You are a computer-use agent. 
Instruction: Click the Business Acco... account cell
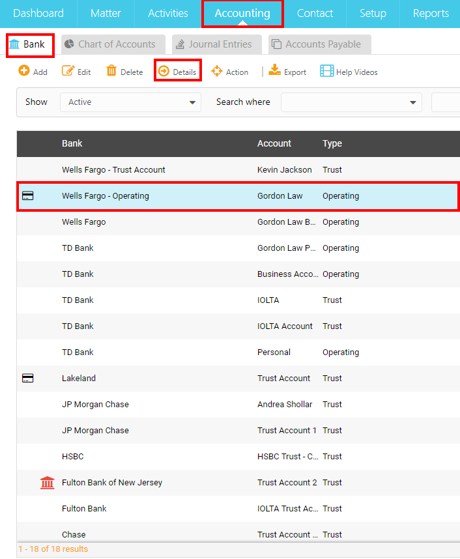[x=287, y=274]
